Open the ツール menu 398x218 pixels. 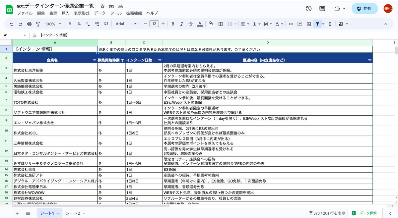pos(116,13)
